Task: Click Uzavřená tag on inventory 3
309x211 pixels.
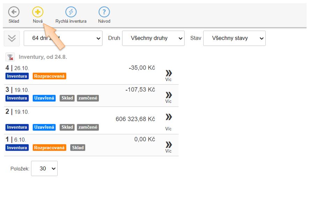Action: pos(44,98)
